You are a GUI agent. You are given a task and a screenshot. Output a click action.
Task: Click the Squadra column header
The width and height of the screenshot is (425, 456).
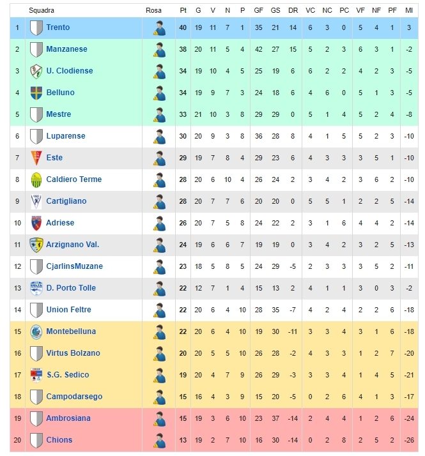click(42, 10)
